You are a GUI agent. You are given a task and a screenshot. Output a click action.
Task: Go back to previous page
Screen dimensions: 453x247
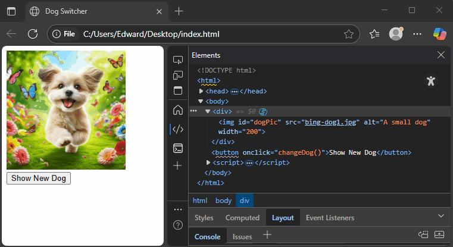point(11,34)
